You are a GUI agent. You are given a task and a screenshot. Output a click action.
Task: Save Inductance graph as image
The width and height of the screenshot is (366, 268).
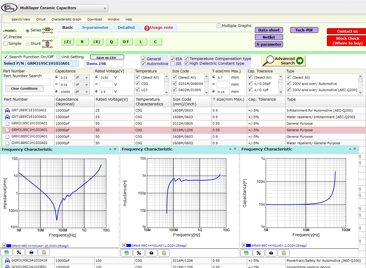(x=164, y=253)
